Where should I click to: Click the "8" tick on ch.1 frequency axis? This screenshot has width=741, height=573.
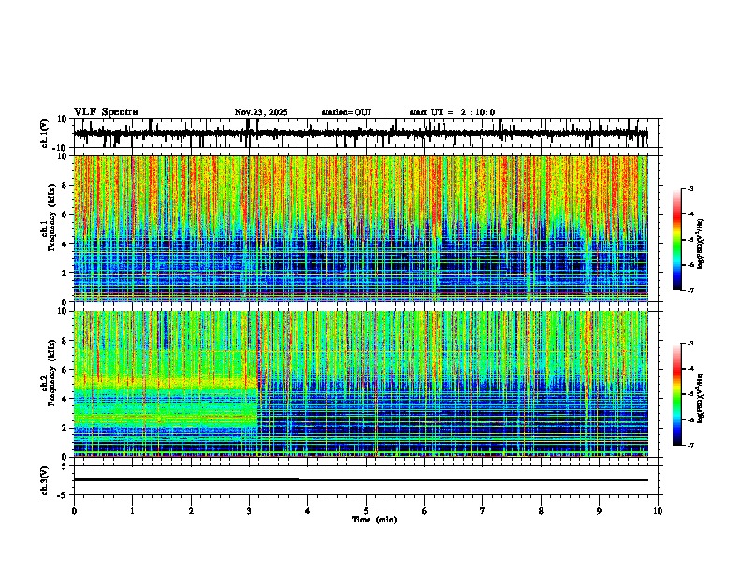tap(65, 185)
